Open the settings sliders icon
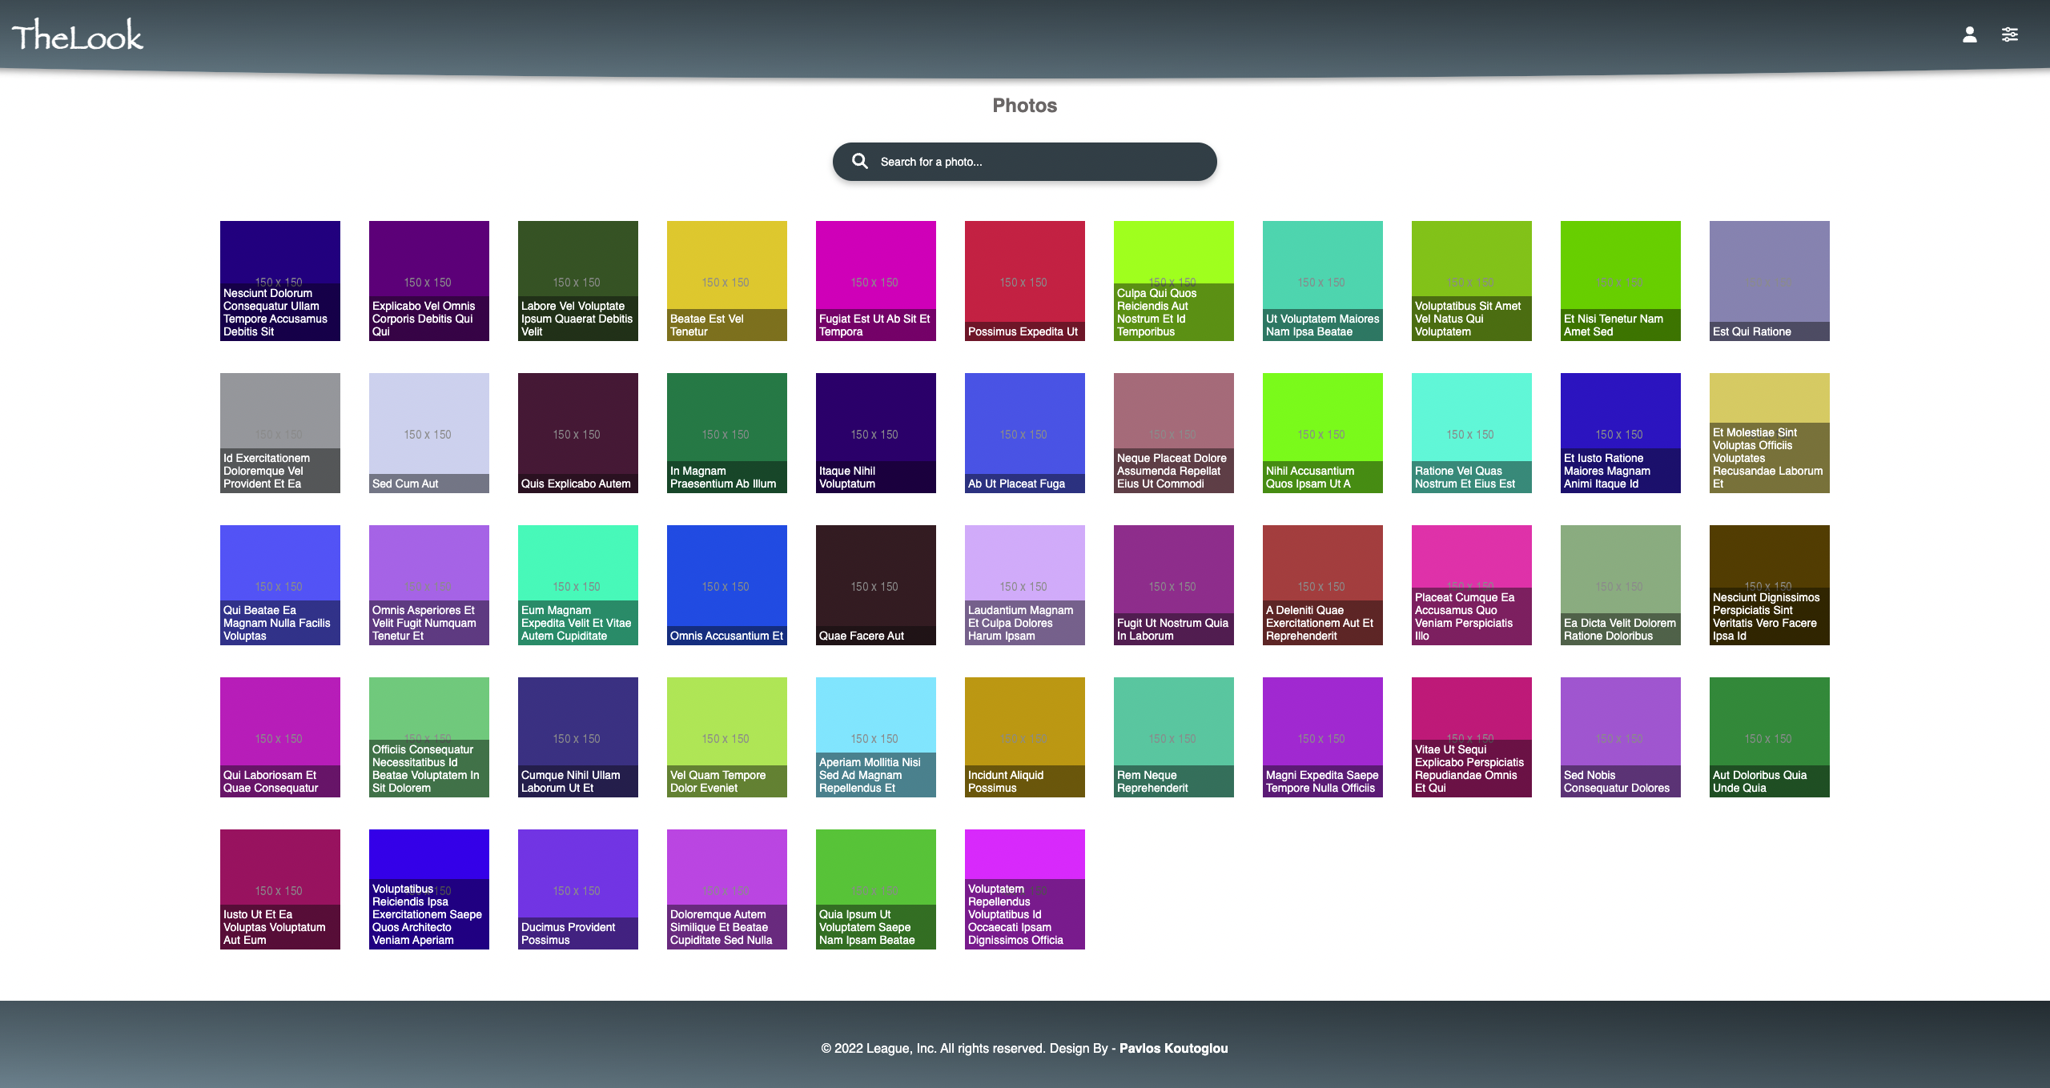Viewport: 2050px width, 1088px height. point(2009,34)
